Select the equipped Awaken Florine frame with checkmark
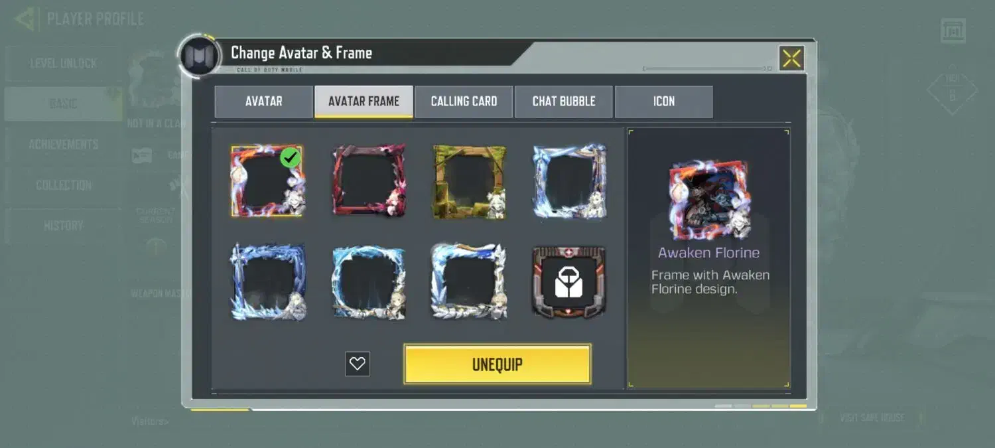This screenshot has height=448, width=995. (267, 181)
